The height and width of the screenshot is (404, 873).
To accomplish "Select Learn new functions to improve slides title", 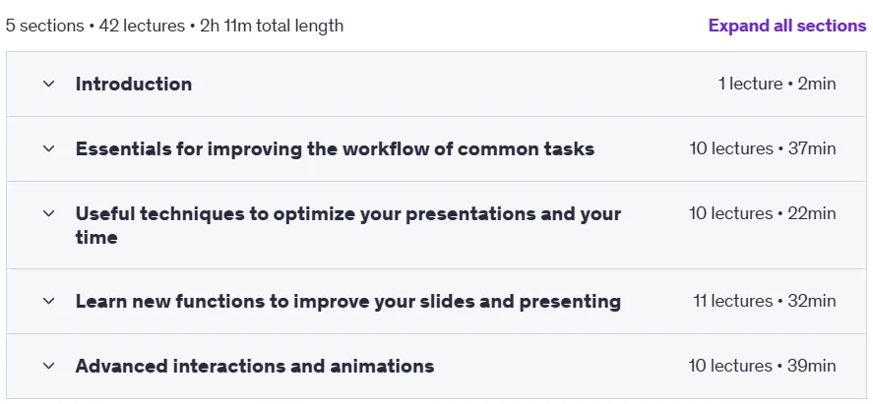I will coord(348,301).
